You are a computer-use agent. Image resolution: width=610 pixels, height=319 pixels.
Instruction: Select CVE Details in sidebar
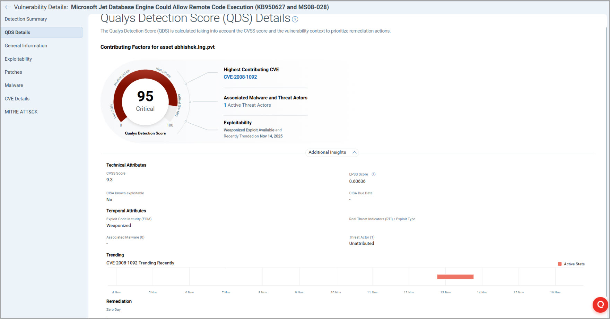click(x=17, y=99)
